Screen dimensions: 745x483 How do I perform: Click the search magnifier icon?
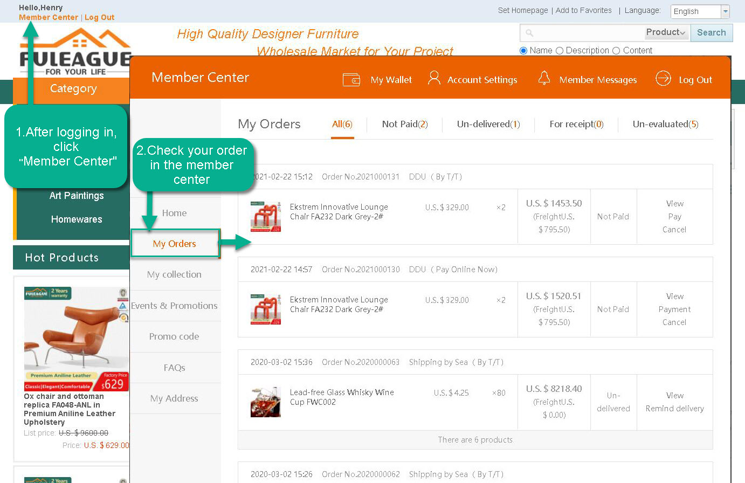[529, 33]
